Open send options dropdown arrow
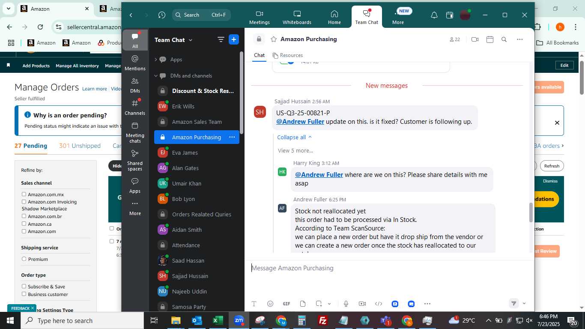This screenshot has height=329, width=585. click(524, 303)
